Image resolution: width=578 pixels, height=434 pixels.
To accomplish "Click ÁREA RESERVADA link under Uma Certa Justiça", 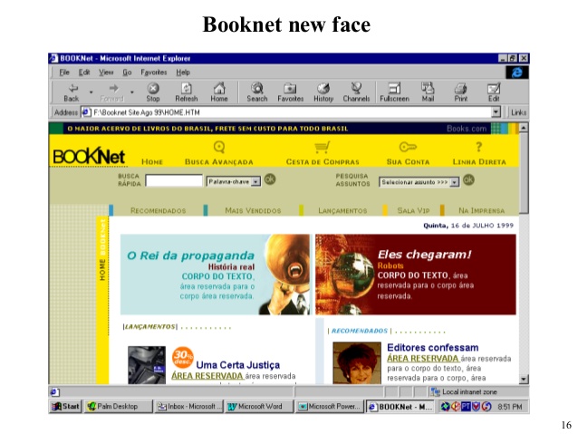I will click(207, 376).
